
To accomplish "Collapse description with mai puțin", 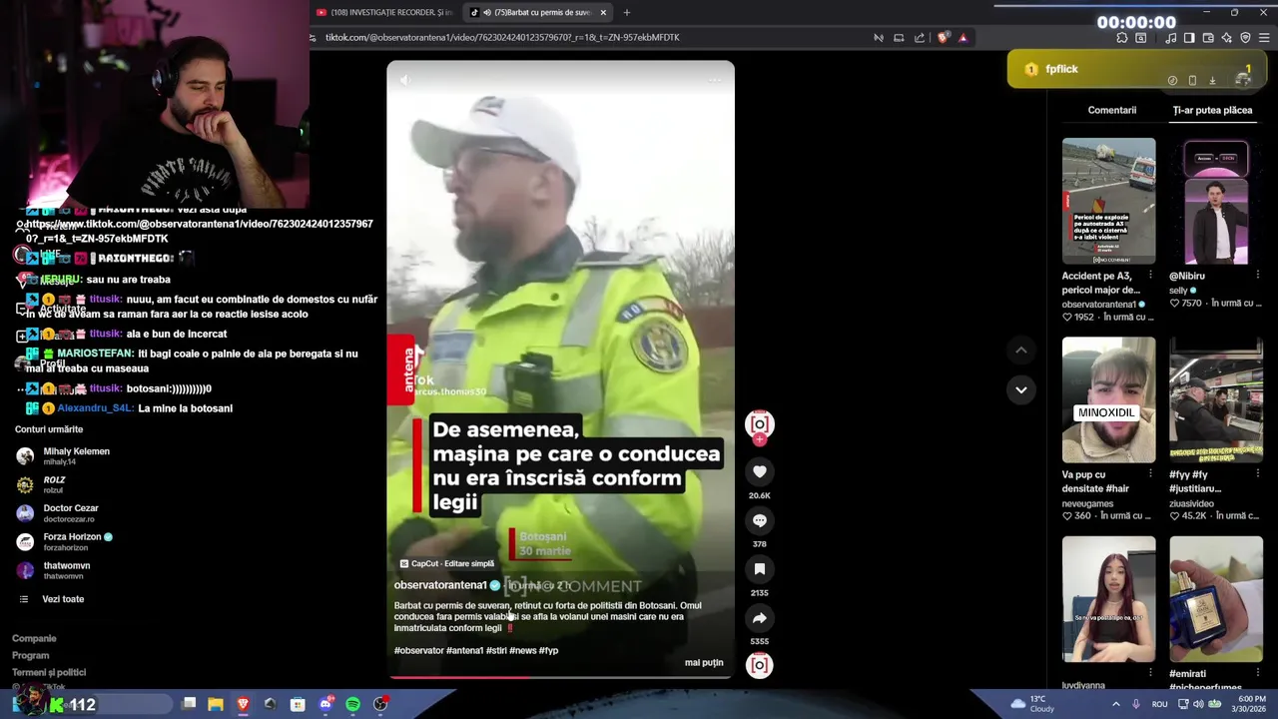I will tap(704, 663).
